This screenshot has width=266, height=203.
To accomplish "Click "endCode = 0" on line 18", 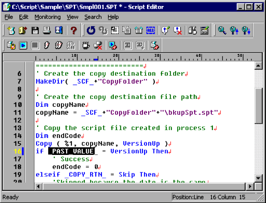I will tap(75, 167).
